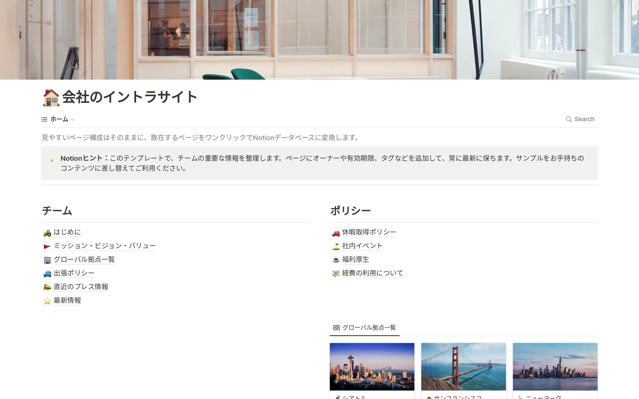639x399 pixels.
Task: Click the star icon beside 最新情報
Action: click(47, 301)
